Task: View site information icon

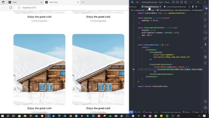Action: click(19, 8)
